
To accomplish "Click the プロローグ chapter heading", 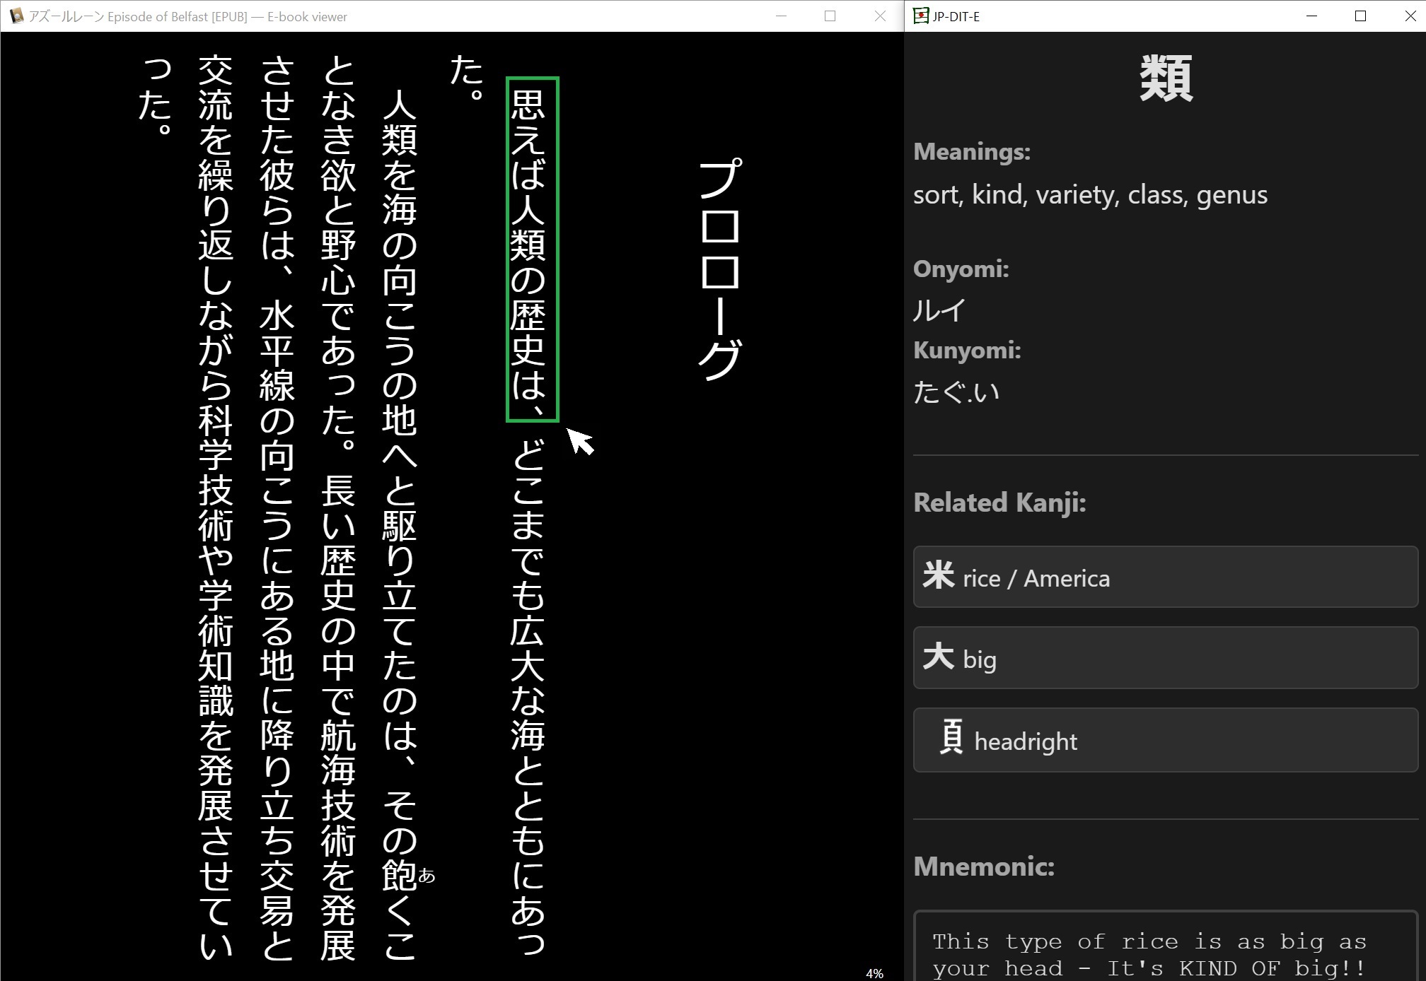I will coord(720,269).
